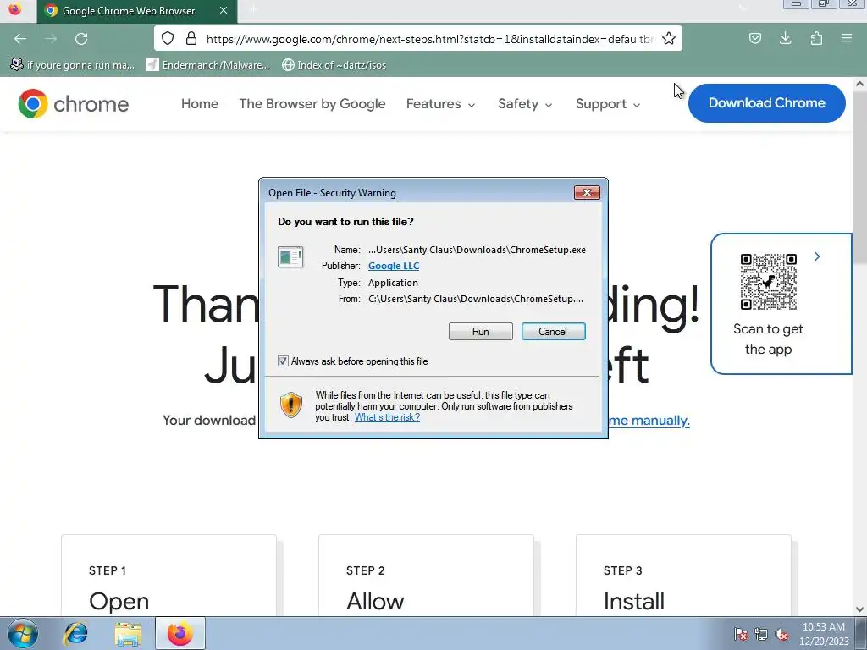Reload the page with the refresh icon
This screenshot has height=650, width=867.
tap(81, 39)
